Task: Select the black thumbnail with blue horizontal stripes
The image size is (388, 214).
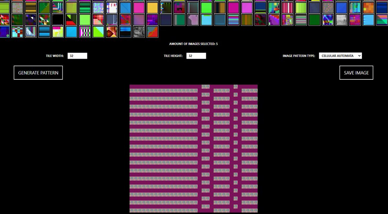Action: point(125,32)
